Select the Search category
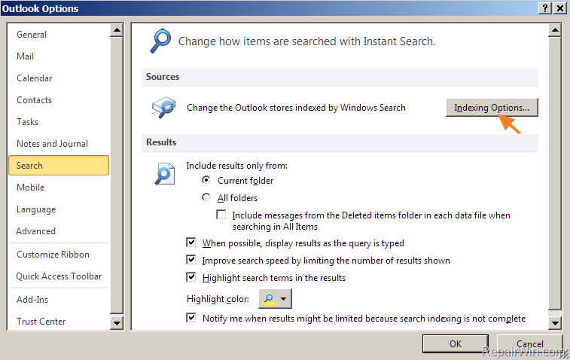The image size is (570, 360). 59,166
